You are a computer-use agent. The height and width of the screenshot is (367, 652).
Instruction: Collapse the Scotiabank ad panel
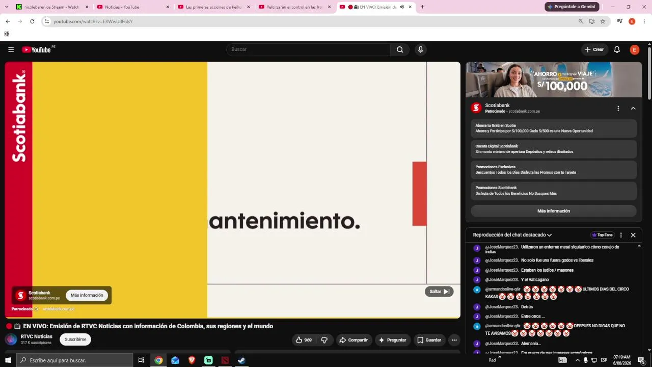[x=633, y=108]
